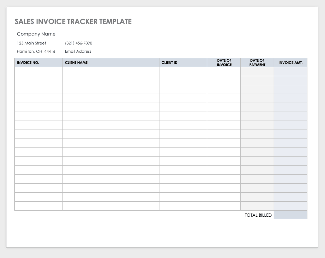Click the first cell under CLIENT ID
The width and height of the screenshot is (325, 258).
pyautogui.click(x=183, y=71)
